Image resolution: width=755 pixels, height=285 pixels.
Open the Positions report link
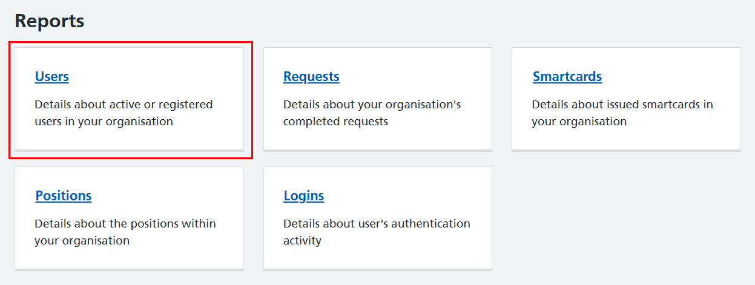[x=64, y=196]
